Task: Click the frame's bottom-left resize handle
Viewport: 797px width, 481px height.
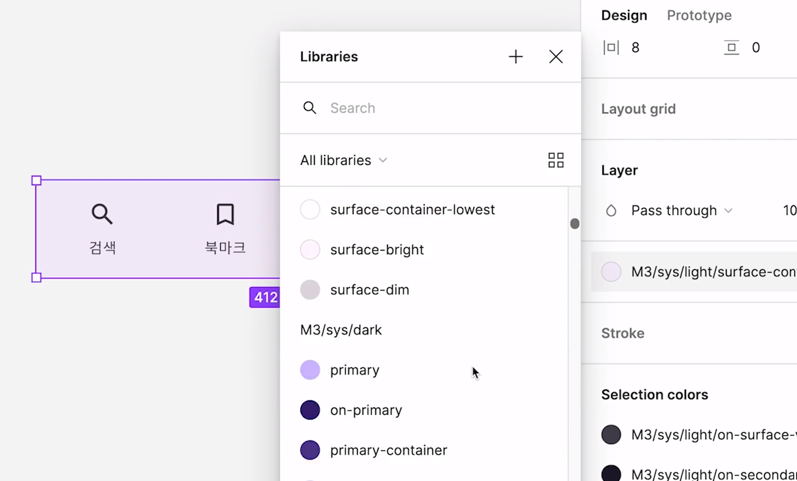Action: 36,278
